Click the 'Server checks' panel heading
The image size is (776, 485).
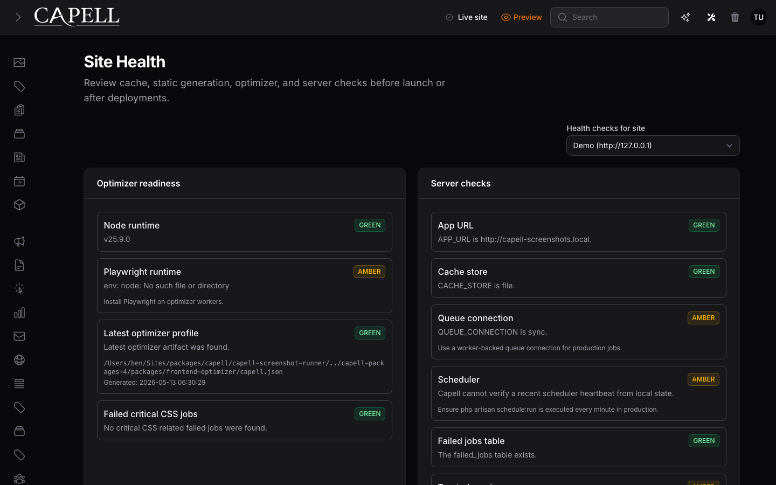coord(461,183)
